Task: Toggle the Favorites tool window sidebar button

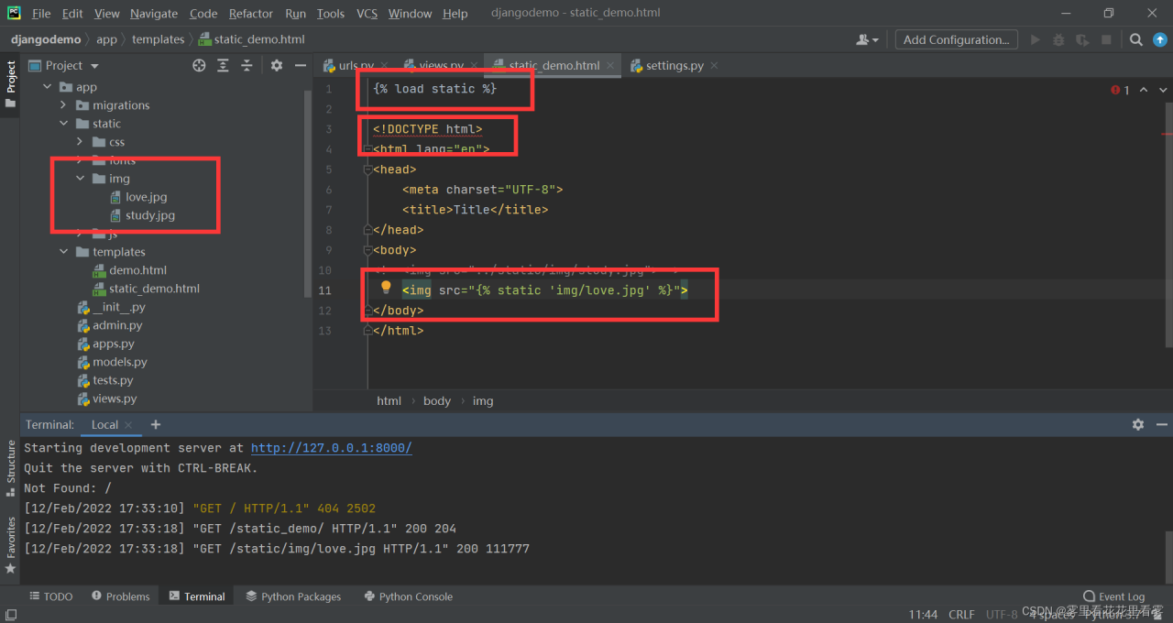Action: pyautogui.click(x=10, y=543)
